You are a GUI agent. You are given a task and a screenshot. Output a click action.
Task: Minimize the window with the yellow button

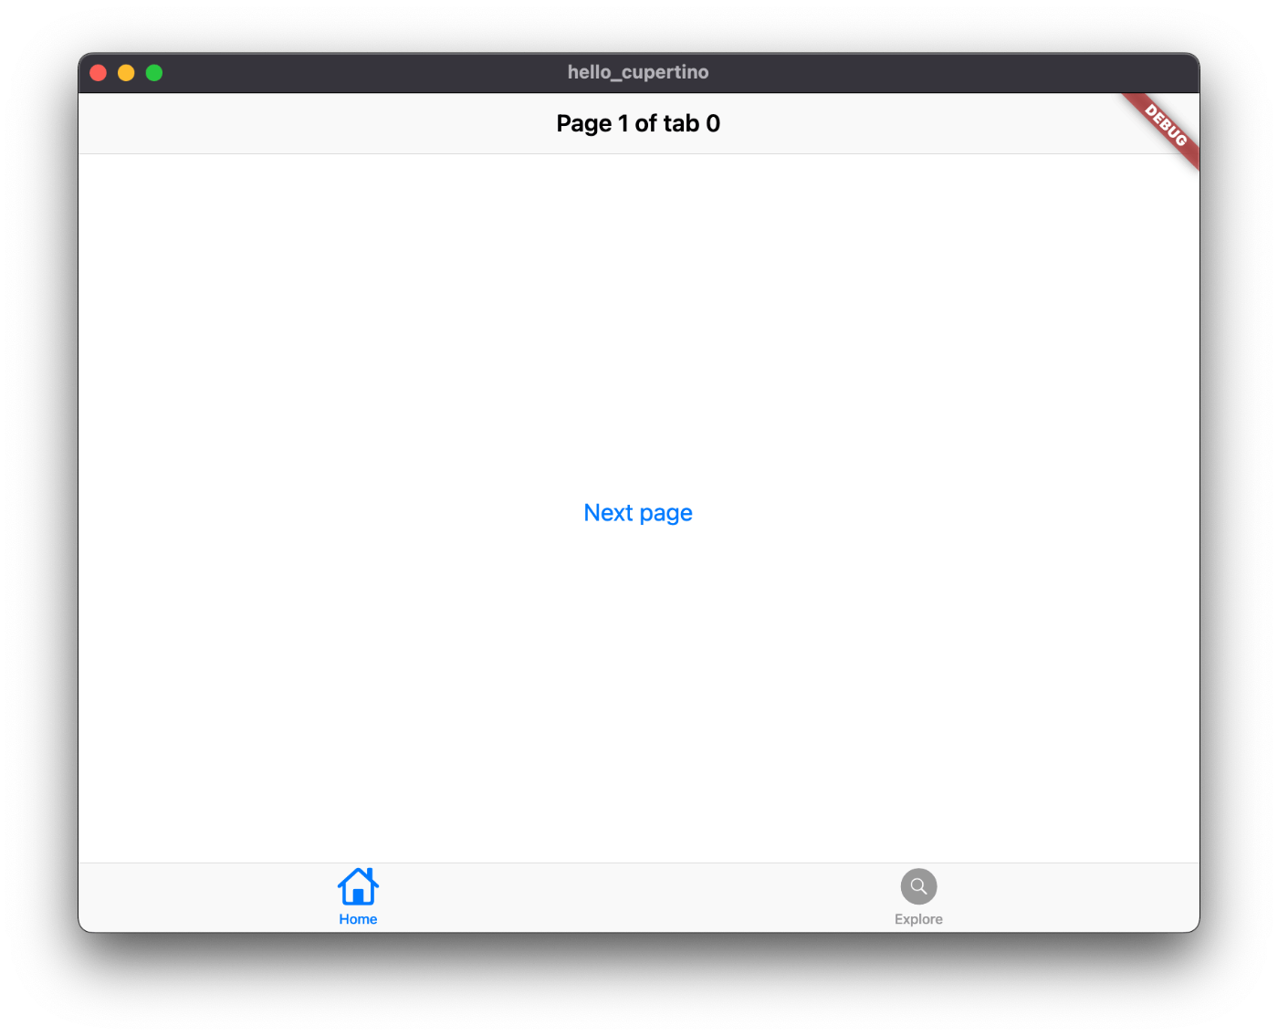126,73
